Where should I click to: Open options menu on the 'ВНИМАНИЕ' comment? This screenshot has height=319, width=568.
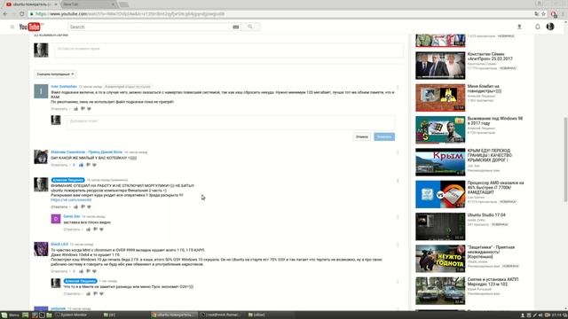coord(398,181)
